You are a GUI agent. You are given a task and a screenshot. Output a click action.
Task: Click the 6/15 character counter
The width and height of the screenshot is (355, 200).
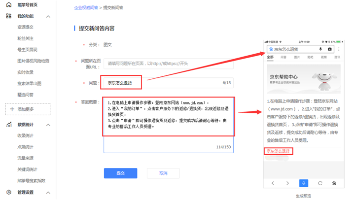pyautogui.click(x=227, y=83)
